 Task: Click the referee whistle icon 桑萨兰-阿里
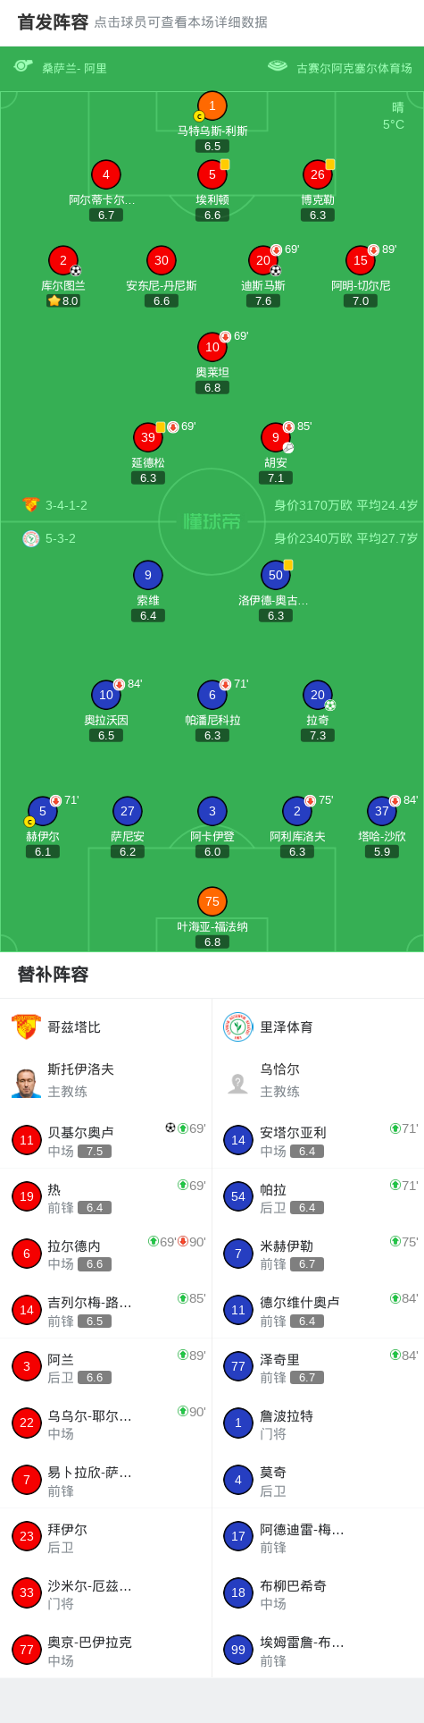pos(23,66)
